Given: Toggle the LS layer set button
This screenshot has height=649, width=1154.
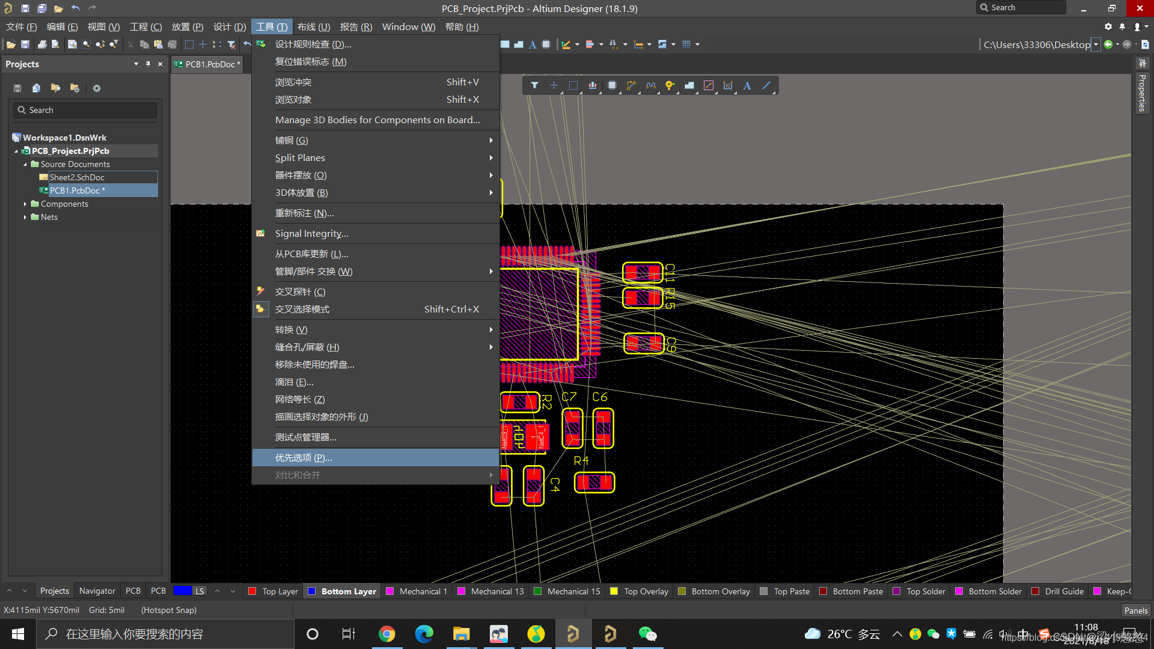Looking at the screenshot, I should tap(200, 591).
